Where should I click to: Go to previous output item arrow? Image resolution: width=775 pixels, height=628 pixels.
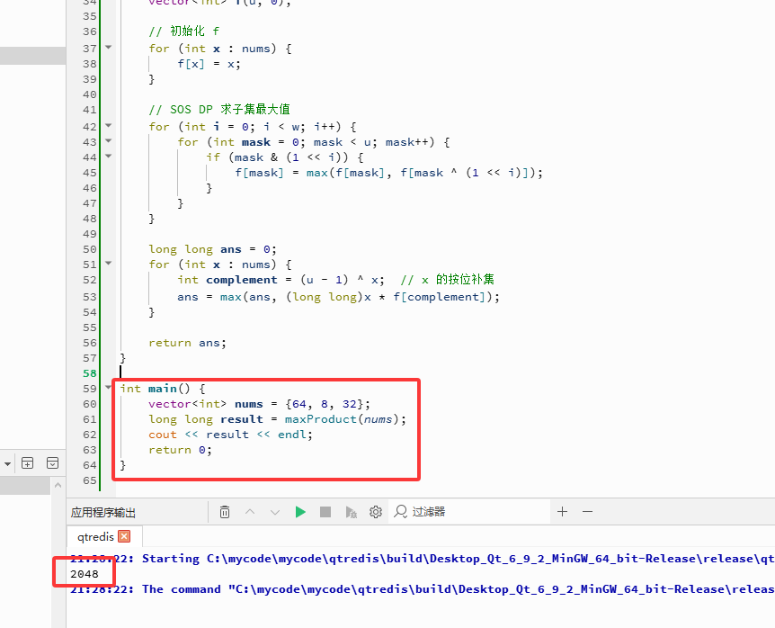coord(250,512)
